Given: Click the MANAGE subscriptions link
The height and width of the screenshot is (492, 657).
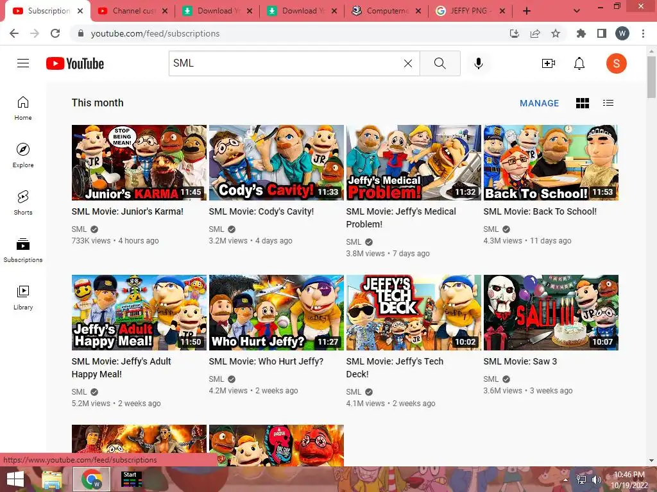Looking at the screenshot, I should click(x=539, y=103).
